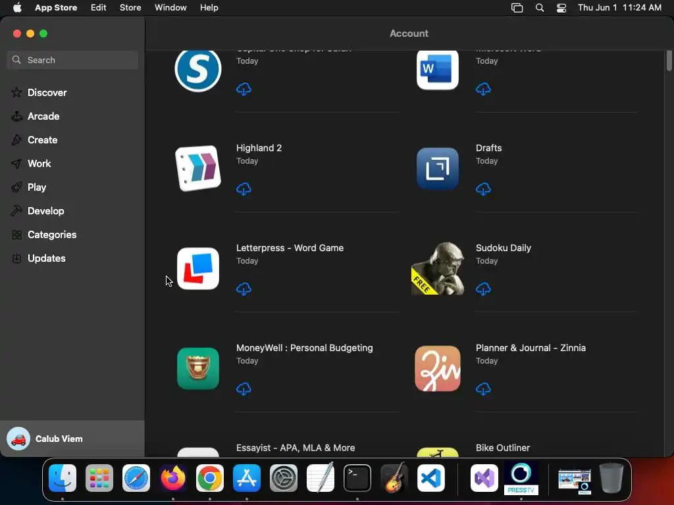Viewport: 674px width, 505px height.
Task: Click the Sudoku Daily cloud download icon
Action: 483,289
